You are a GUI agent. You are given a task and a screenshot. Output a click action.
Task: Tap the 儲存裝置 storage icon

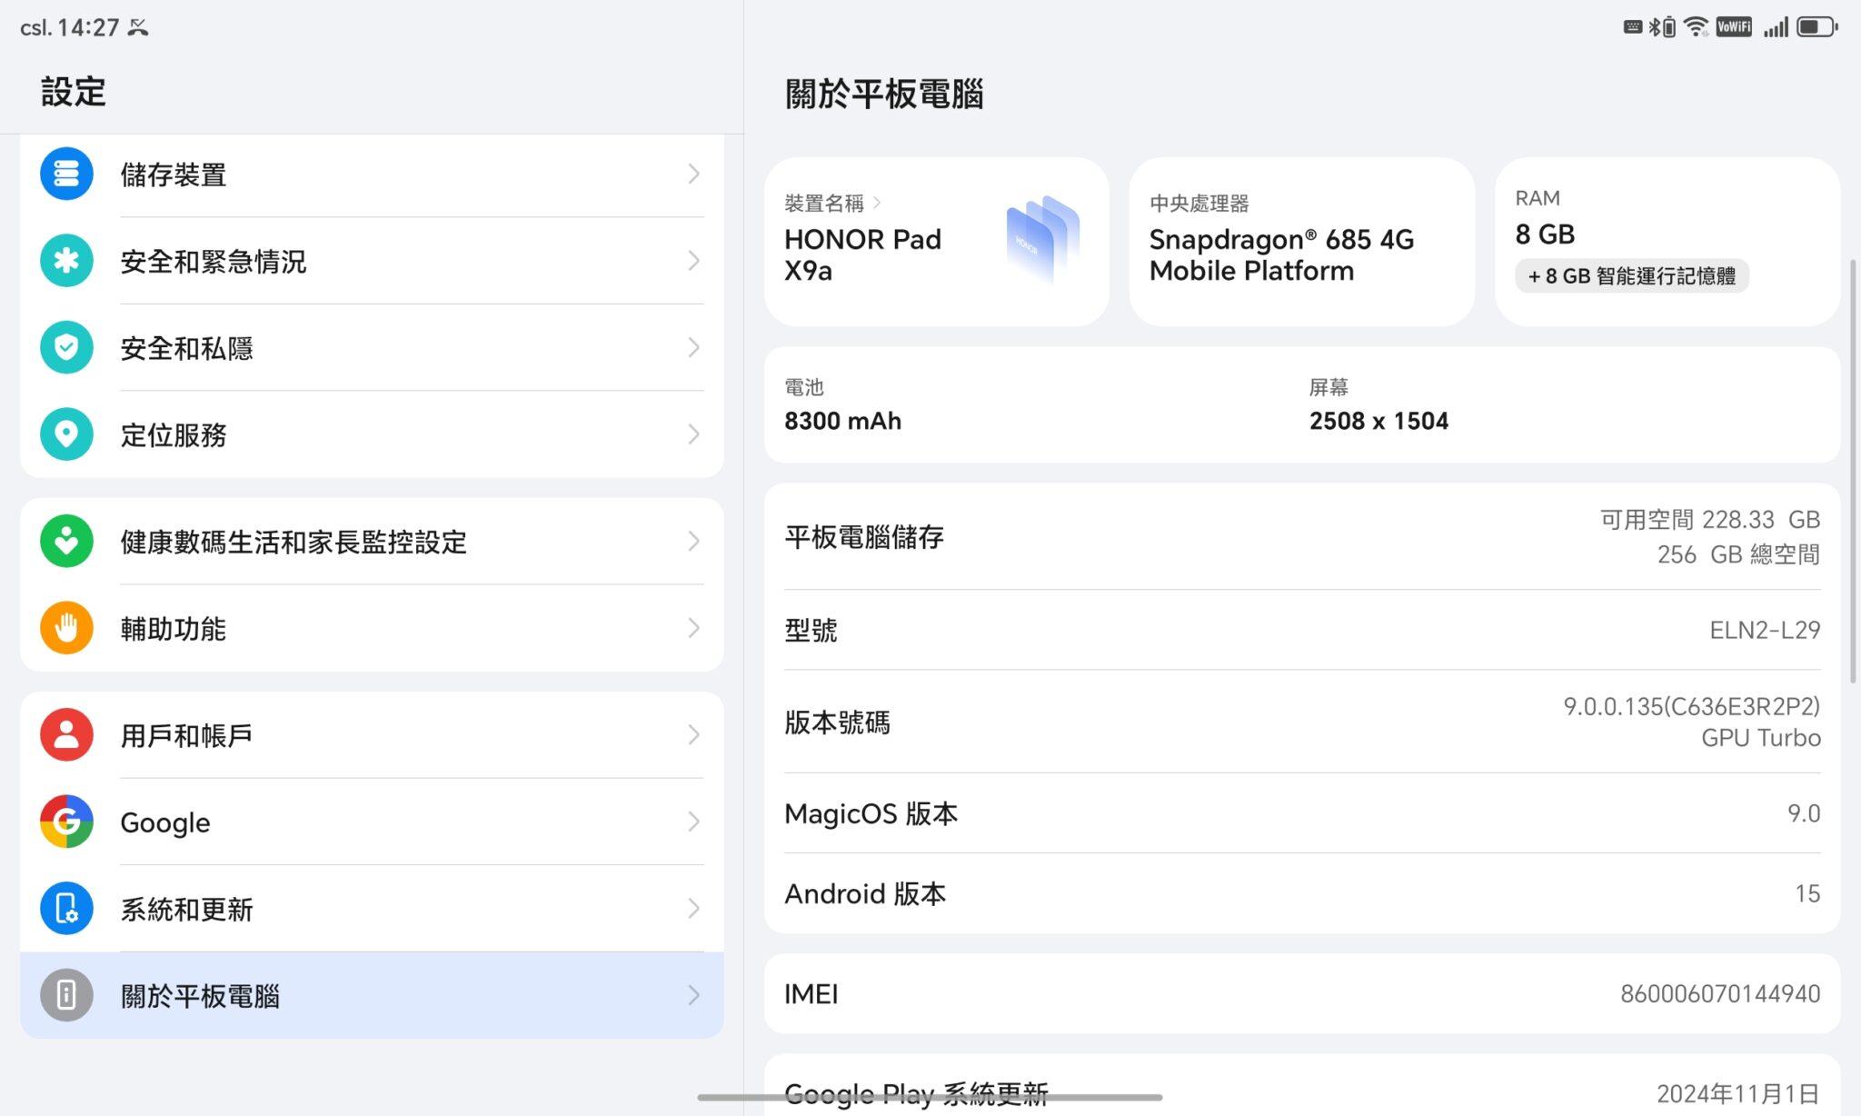pyautogui.click(x=66, y=174)
